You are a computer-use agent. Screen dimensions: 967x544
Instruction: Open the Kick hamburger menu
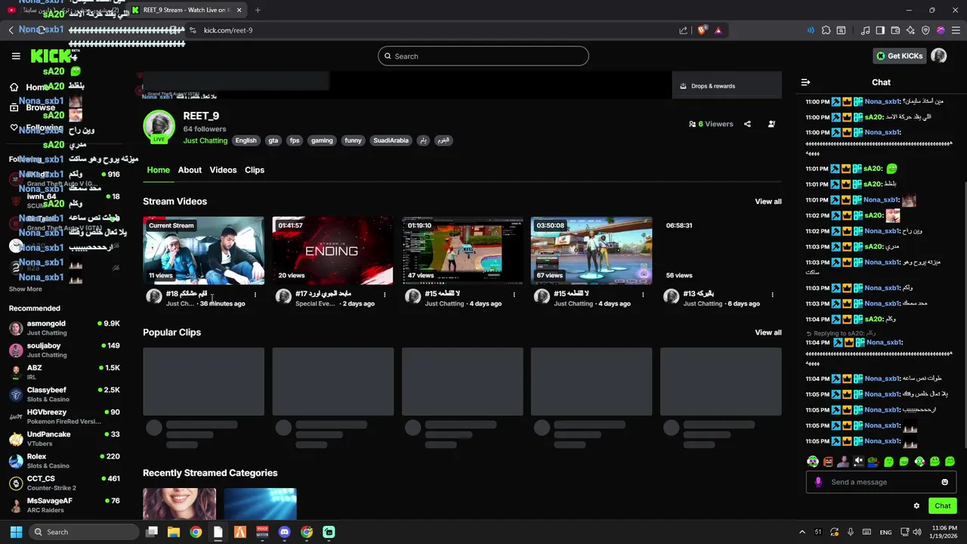coord(16,56)
